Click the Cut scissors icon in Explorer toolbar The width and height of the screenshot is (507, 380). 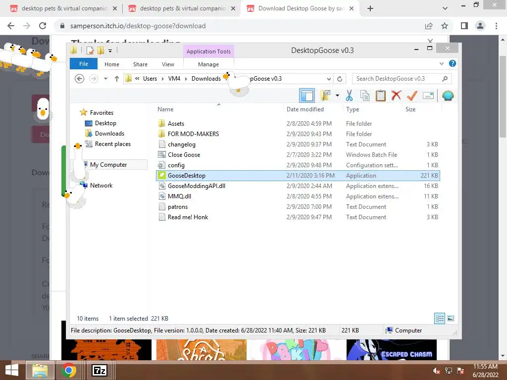(349, 95)
